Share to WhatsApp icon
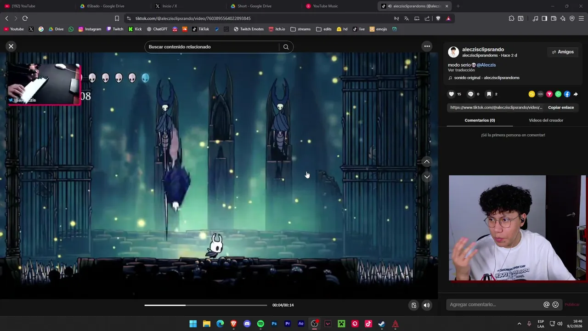This screenshot has width=588, height=331. [x=558, y=94]
